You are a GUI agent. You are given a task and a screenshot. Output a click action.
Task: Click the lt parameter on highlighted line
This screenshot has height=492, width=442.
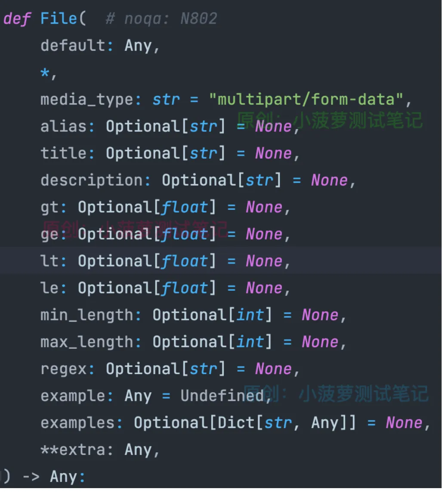(x=49, y=261)
